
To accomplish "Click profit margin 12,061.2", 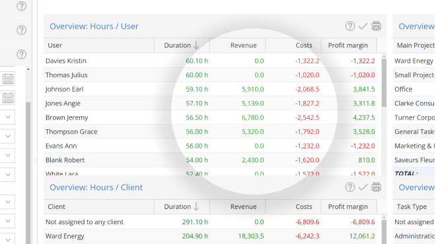I will pyautogui.click(x=362, y=236).
